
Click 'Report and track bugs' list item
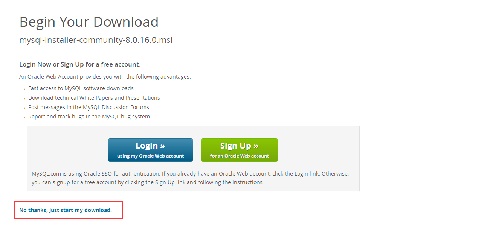[89, 117]
